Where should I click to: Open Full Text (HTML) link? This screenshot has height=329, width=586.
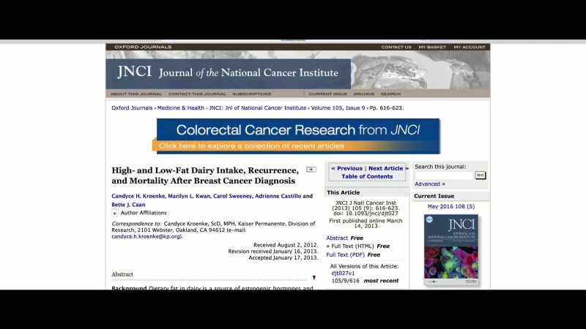(x=352, y=246)
